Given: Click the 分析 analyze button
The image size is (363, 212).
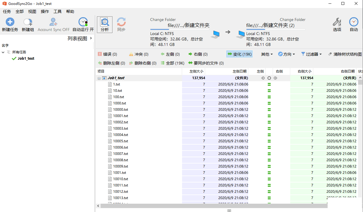Looking at the screenshot, I should pos(105,24).
